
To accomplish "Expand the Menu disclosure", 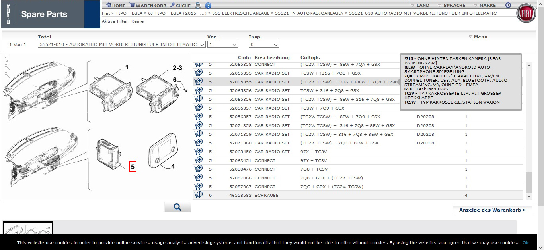I will [x=478, y=37].
